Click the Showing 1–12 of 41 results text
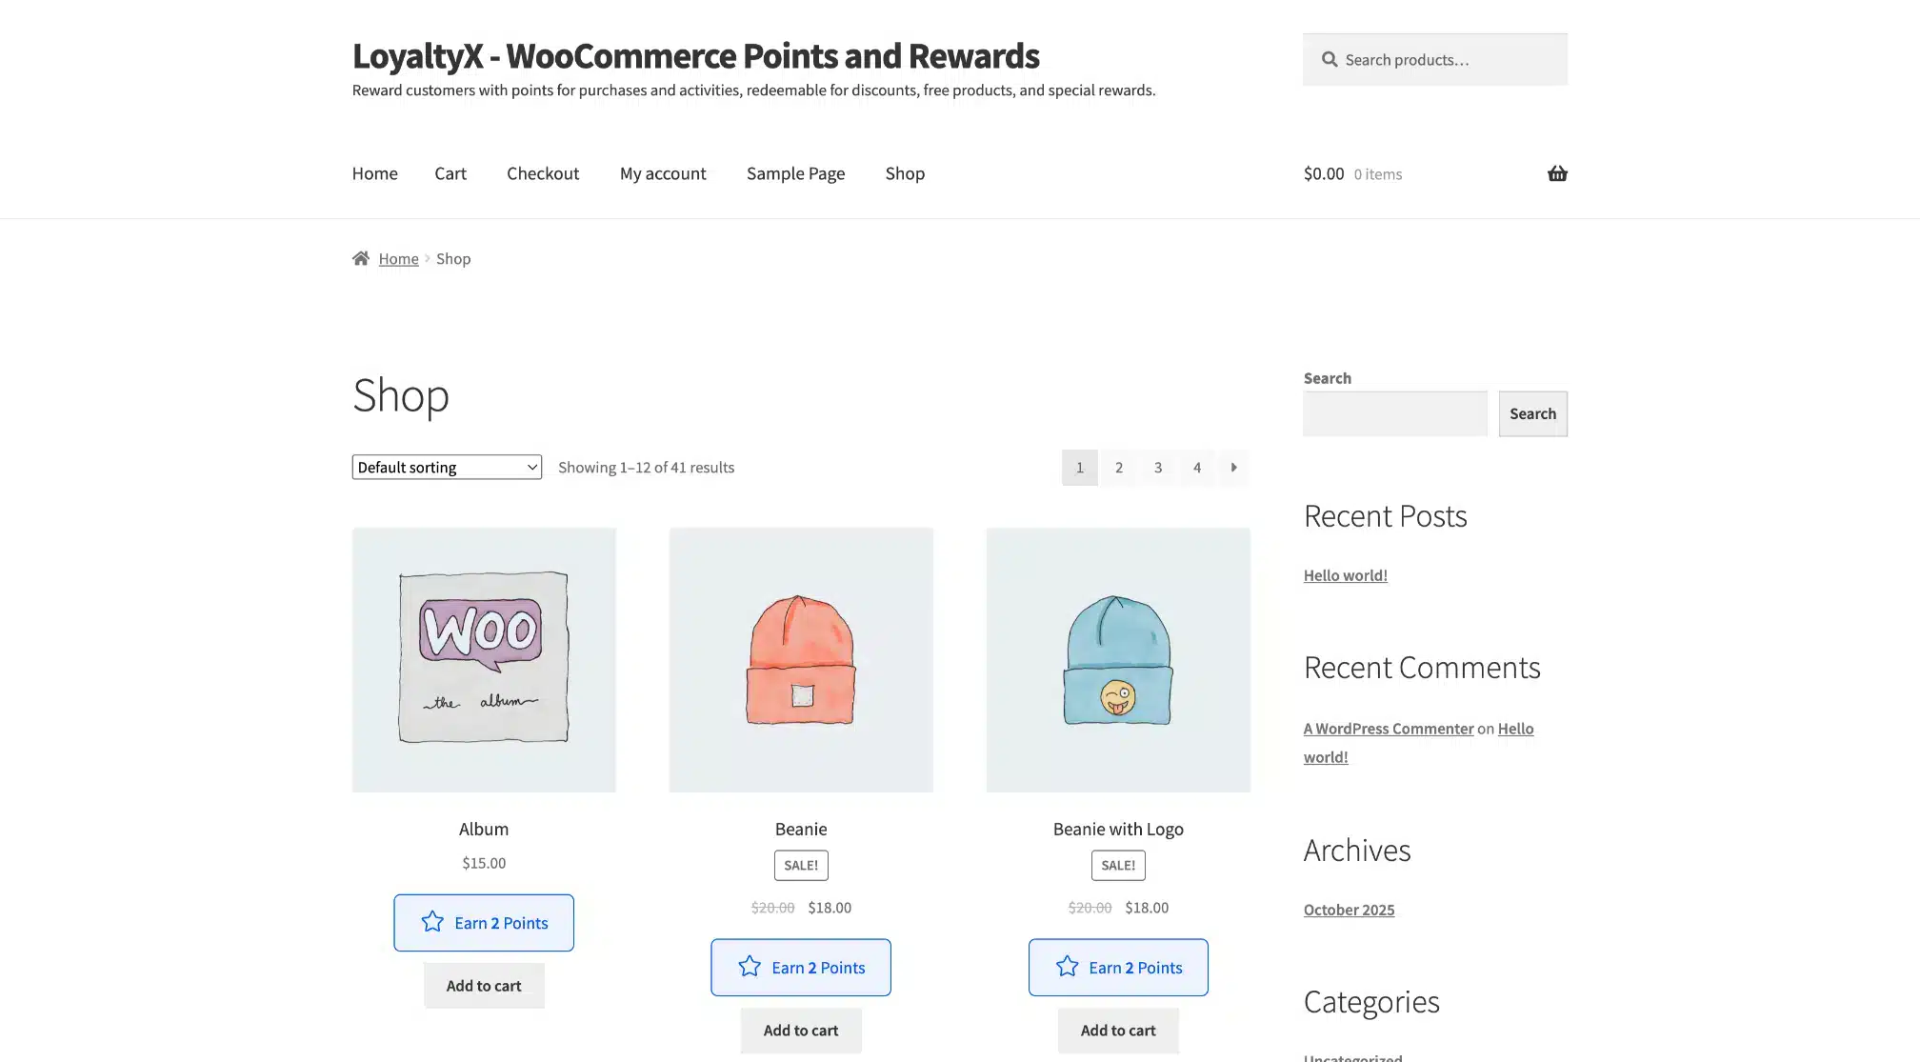The image size is (1920, 1062). (646, 467)
